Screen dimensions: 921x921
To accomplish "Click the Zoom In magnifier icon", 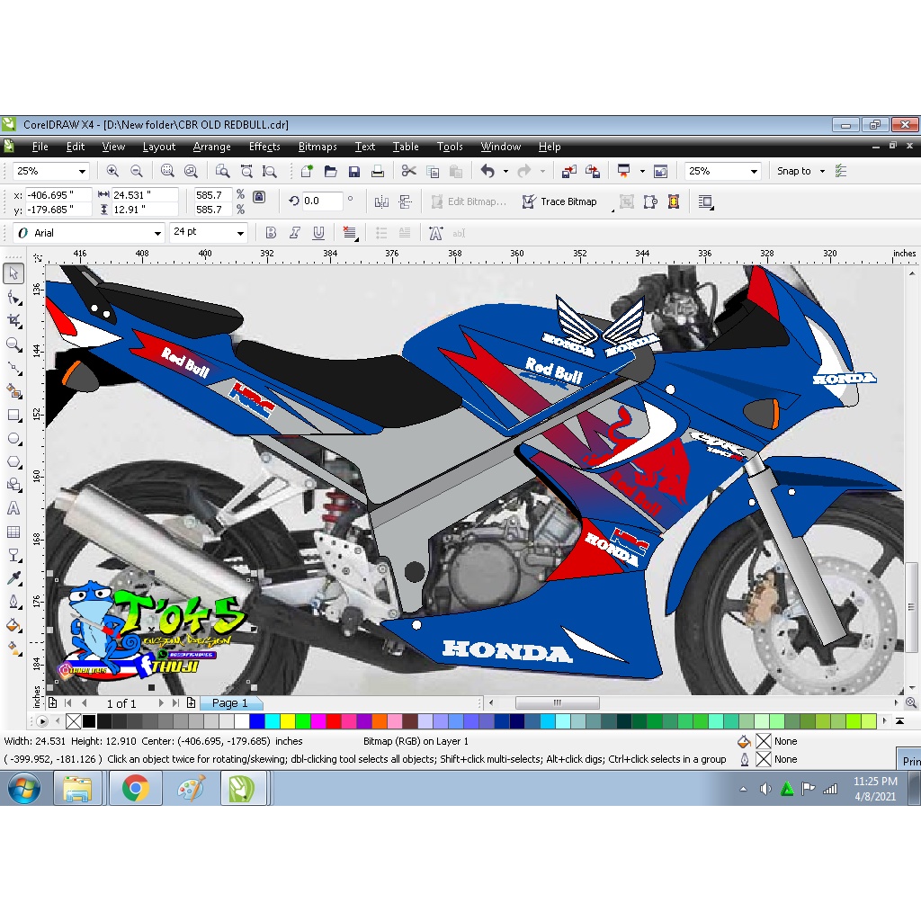I will (112, 171).
